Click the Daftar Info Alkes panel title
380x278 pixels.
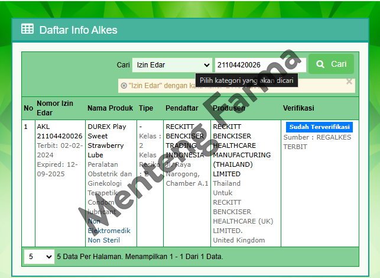coord(78,30)
